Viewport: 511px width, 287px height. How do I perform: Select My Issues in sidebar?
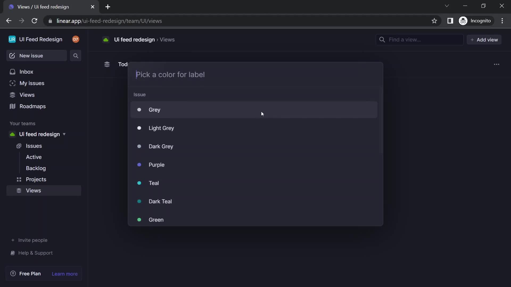click(x=32, y=84)
